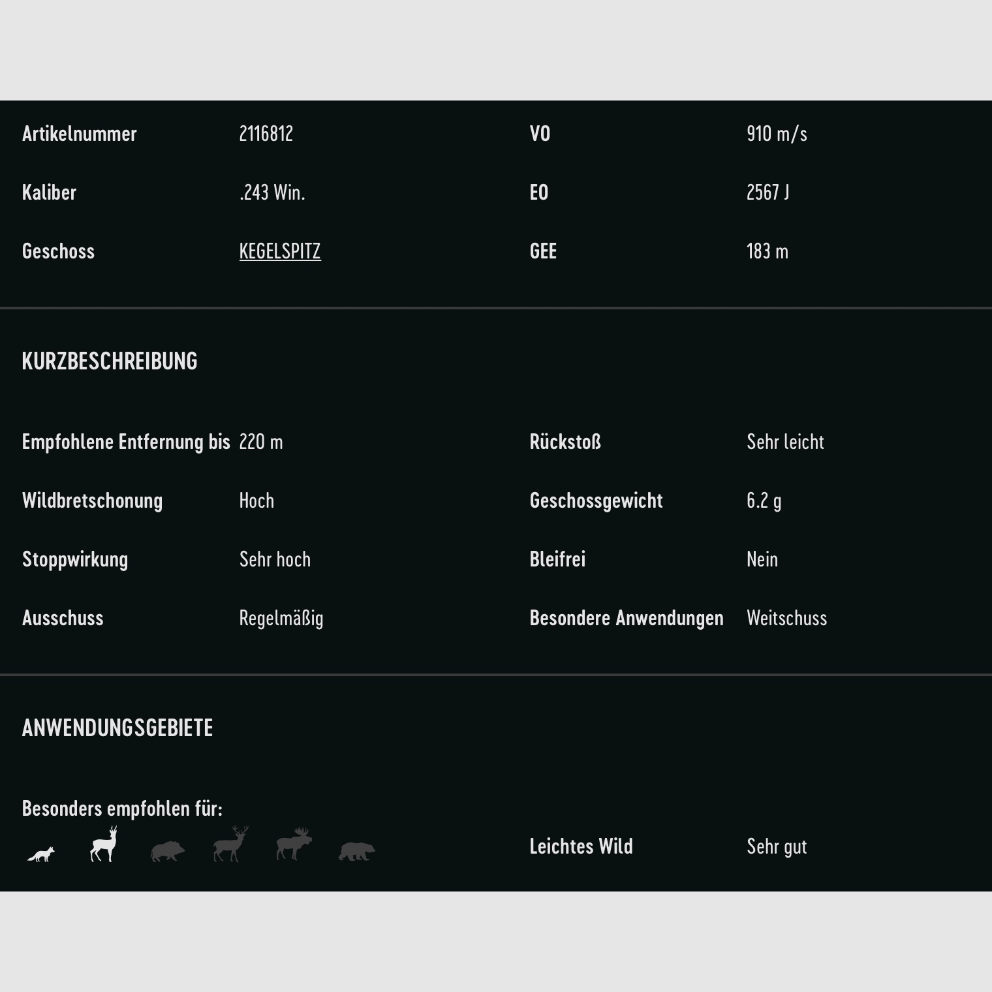The height and width of the screenshot is (992, 992).
Task: Click the V0 value 910 m/s
Action: click(777, 134)
